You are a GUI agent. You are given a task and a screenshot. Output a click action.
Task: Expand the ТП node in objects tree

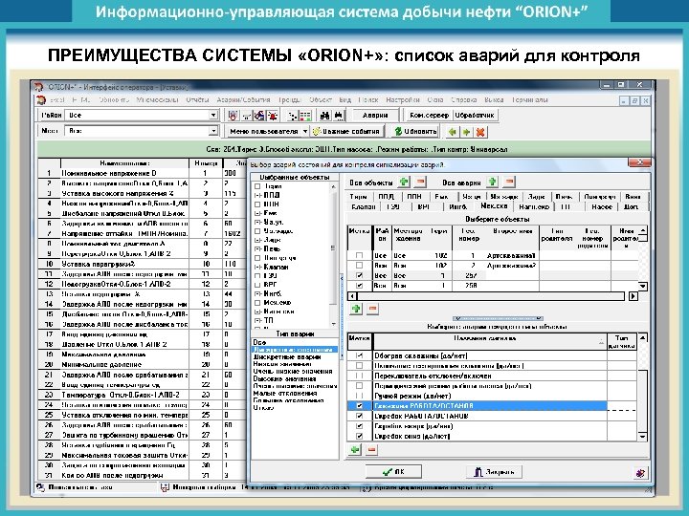(258, 320)
